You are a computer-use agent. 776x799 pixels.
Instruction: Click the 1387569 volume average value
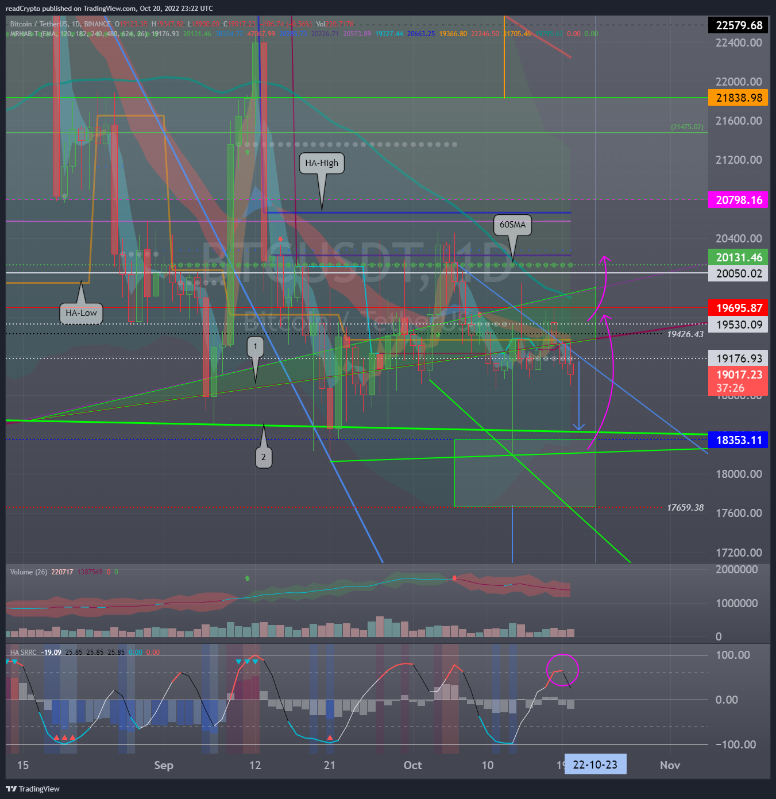90,572
